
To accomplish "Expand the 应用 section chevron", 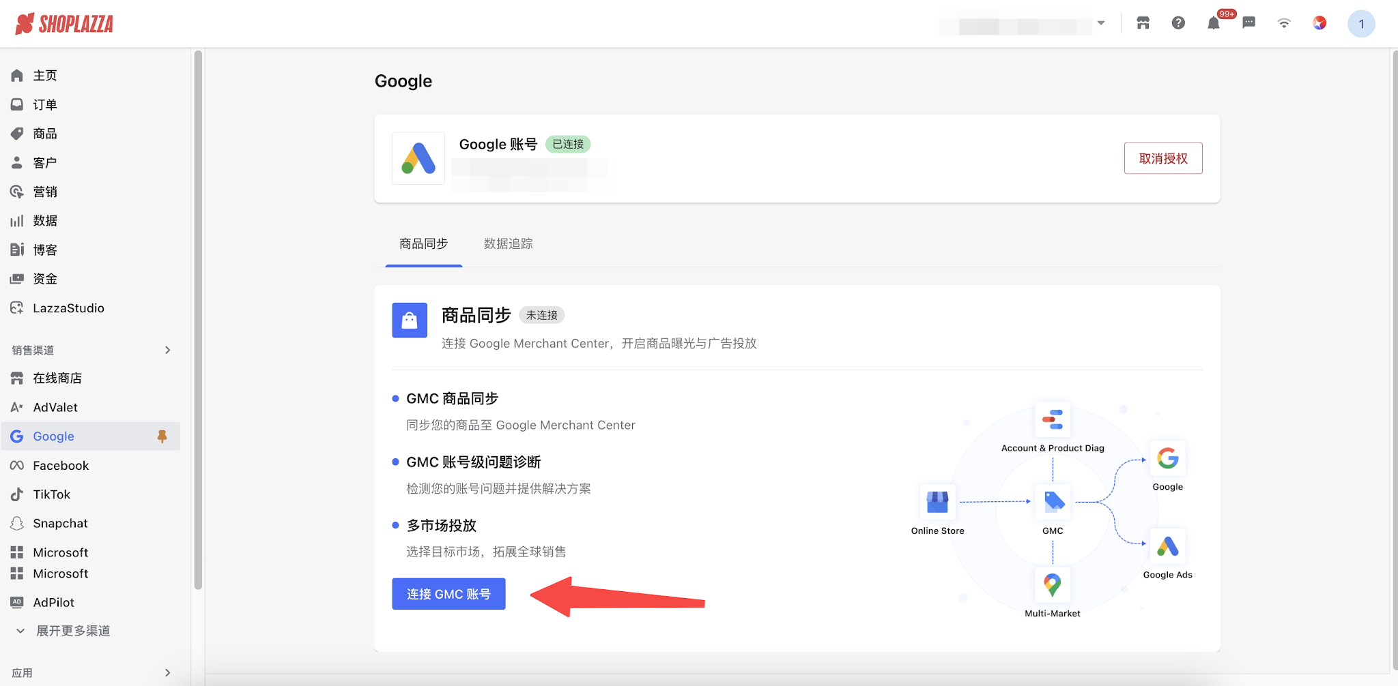I will coord(168,673).
